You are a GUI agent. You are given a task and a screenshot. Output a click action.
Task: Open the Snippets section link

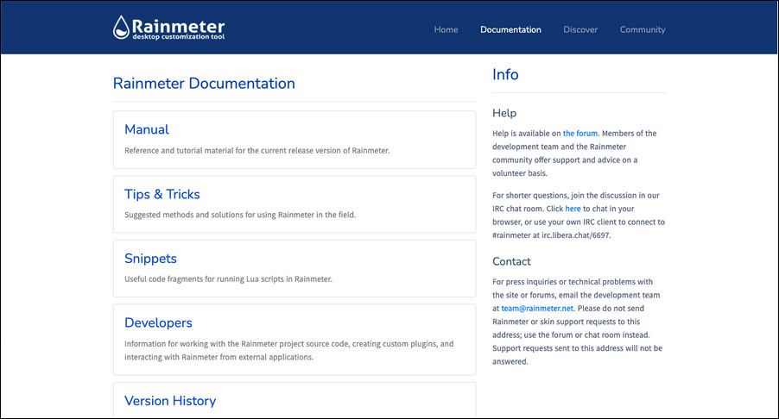pyautogui.click(x=150, y=259)
